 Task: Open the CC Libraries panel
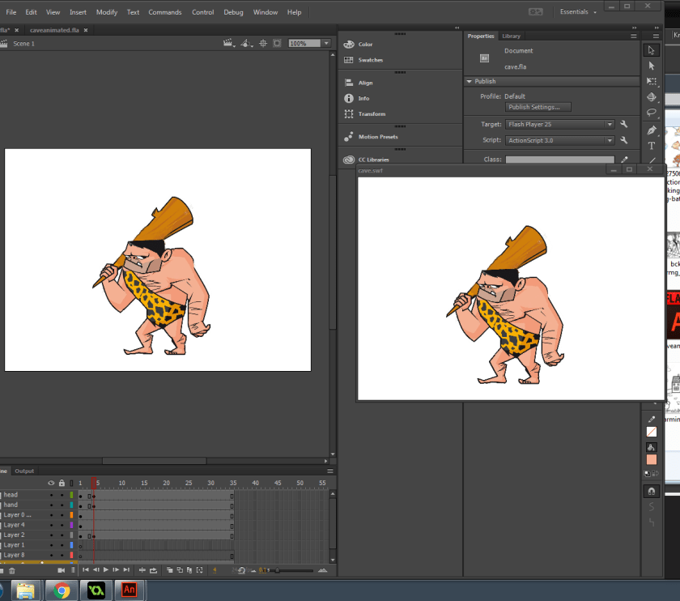click(375, 160)
